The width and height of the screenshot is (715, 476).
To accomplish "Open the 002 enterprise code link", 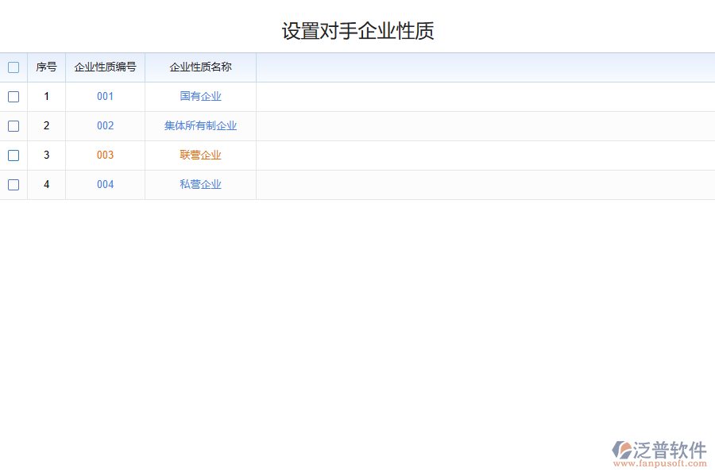I will pyautogui.click(x=105, y=126).
